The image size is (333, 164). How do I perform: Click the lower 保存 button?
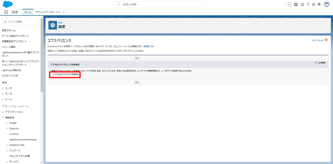tap(137, 82)
